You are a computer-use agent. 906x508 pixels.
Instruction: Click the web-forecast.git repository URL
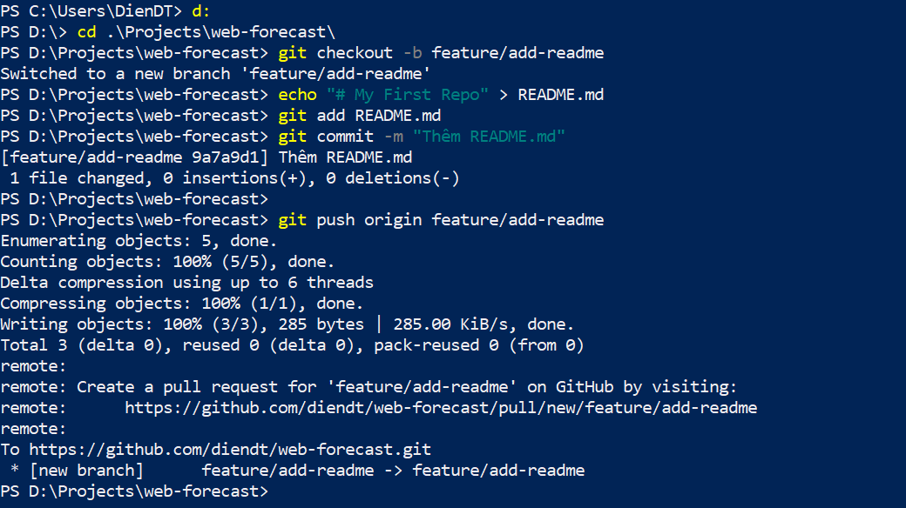[x=230, y=450]
